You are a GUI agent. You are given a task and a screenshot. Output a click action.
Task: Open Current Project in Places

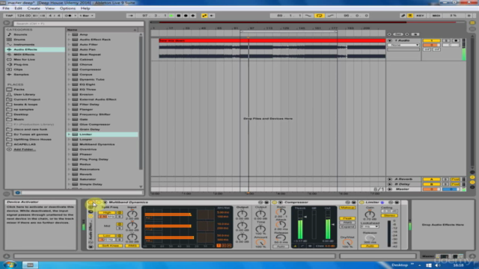click(27, 99)
